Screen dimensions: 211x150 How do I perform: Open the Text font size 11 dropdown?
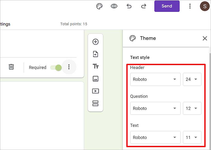[x=192, y=137]
